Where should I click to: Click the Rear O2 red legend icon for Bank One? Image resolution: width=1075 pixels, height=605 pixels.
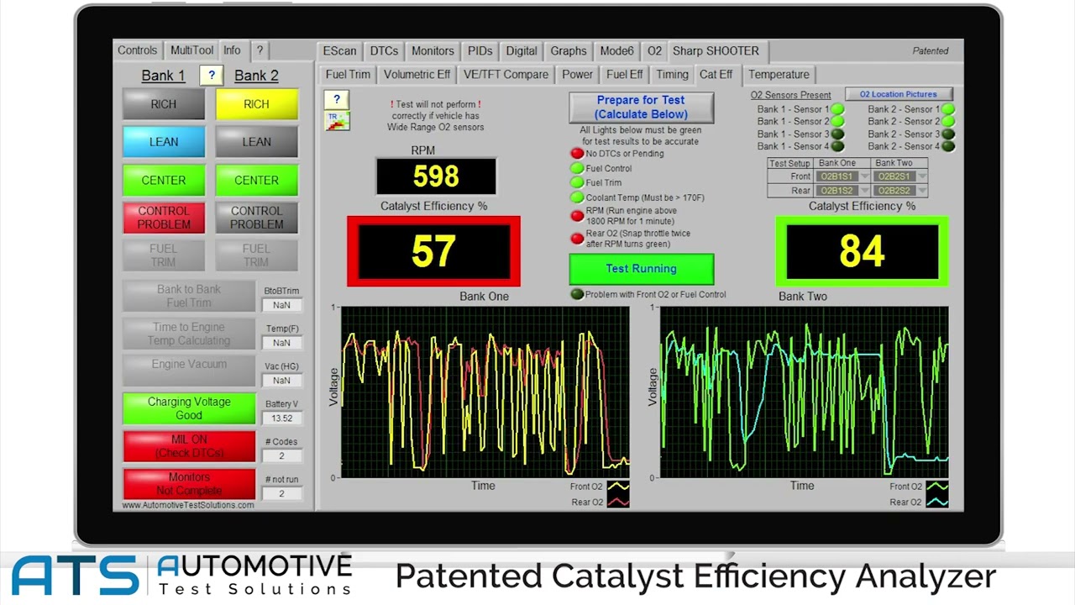pos(618,502)
